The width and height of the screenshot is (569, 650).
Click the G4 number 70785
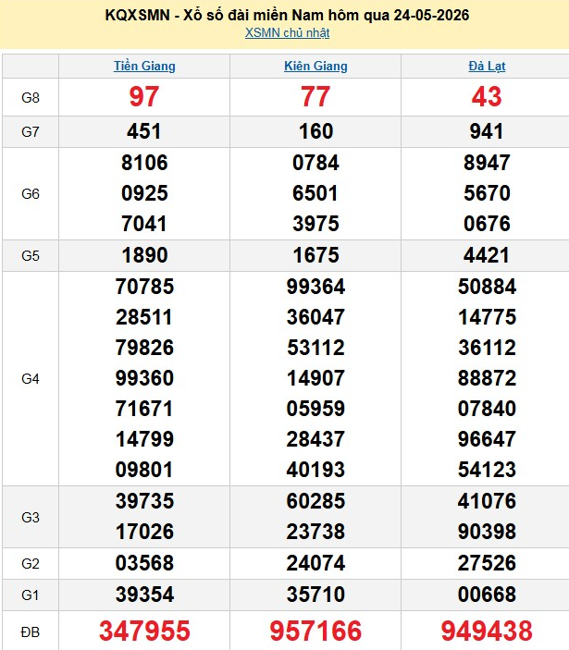click(144, 287)
